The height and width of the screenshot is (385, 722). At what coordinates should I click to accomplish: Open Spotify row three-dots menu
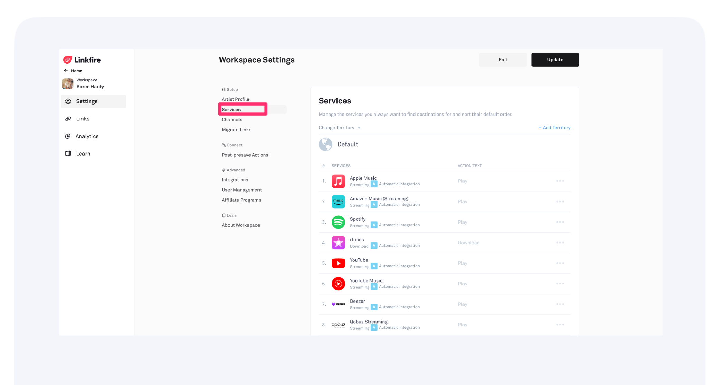560,222
